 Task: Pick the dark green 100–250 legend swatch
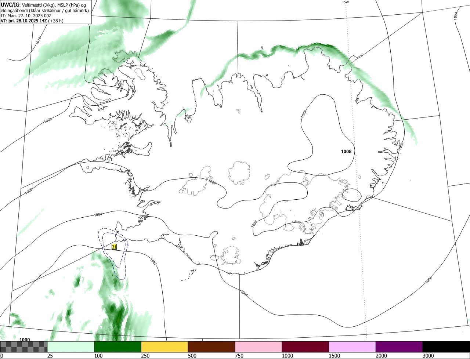118,347
